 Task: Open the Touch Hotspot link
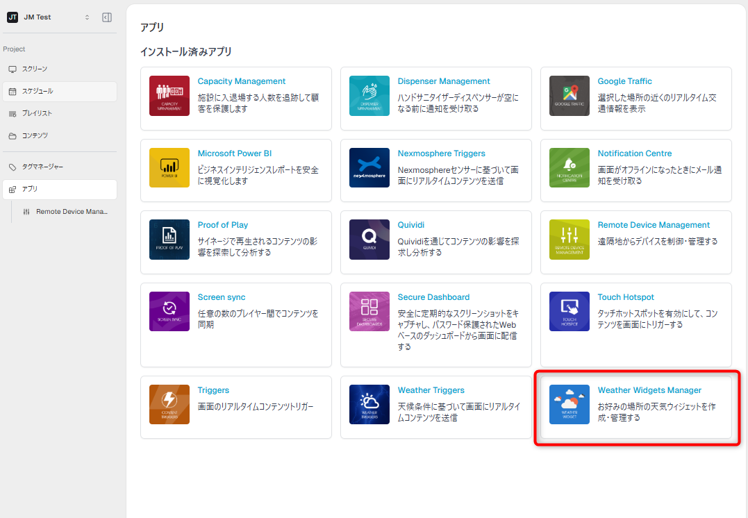626,296
